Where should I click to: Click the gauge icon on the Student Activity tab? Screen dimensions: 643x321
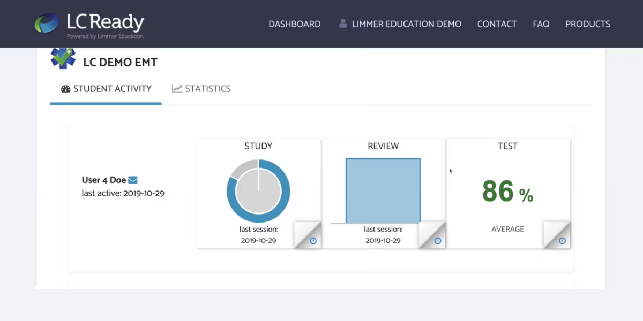65,89
